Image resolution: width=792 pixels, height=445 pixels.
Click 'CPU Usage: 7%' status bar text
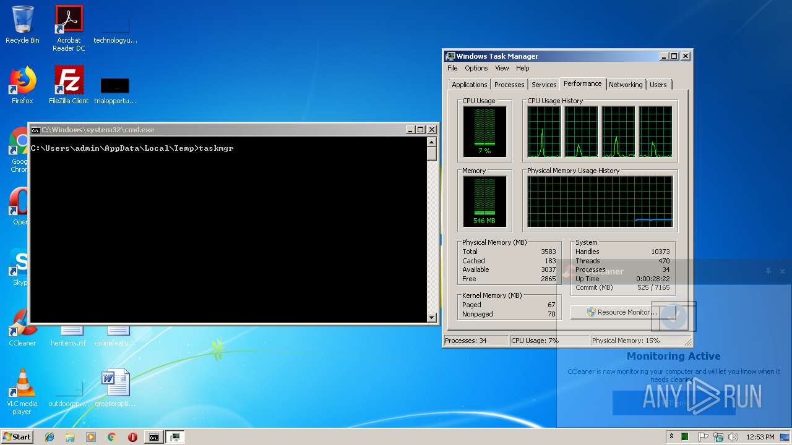(535, 341)
